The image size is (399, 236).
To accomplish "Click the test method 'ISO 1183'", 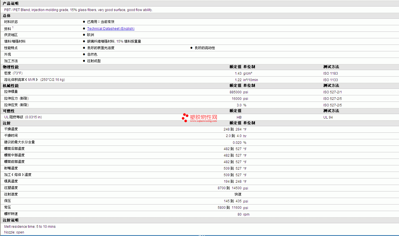I will click(x=331, y=73).
